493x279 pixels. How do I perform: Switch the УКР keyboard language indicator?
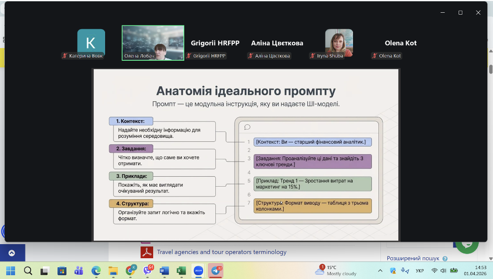coord(419,271)
